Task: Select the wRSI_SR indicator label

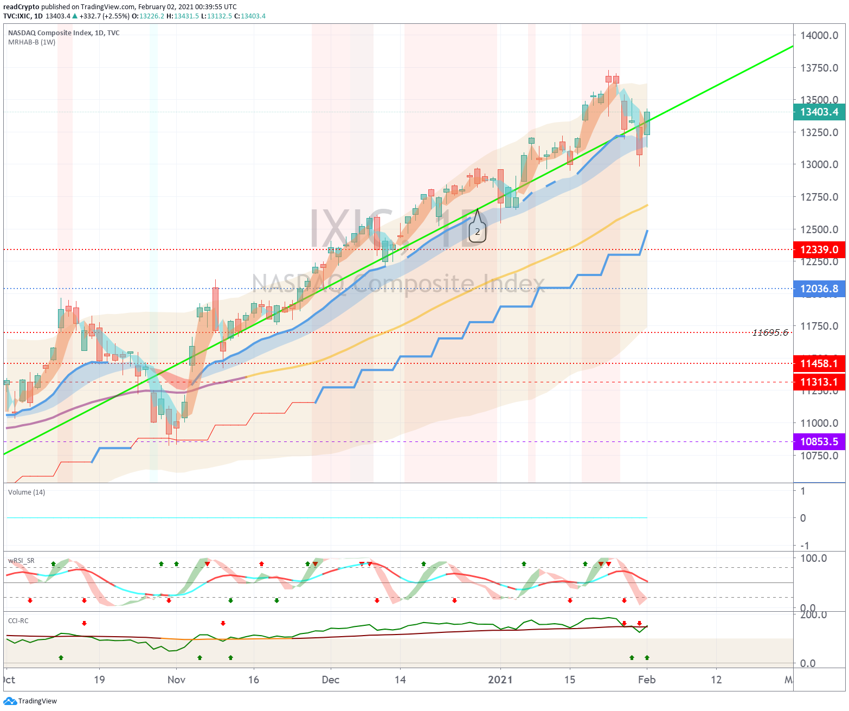Action: (21, 561)
